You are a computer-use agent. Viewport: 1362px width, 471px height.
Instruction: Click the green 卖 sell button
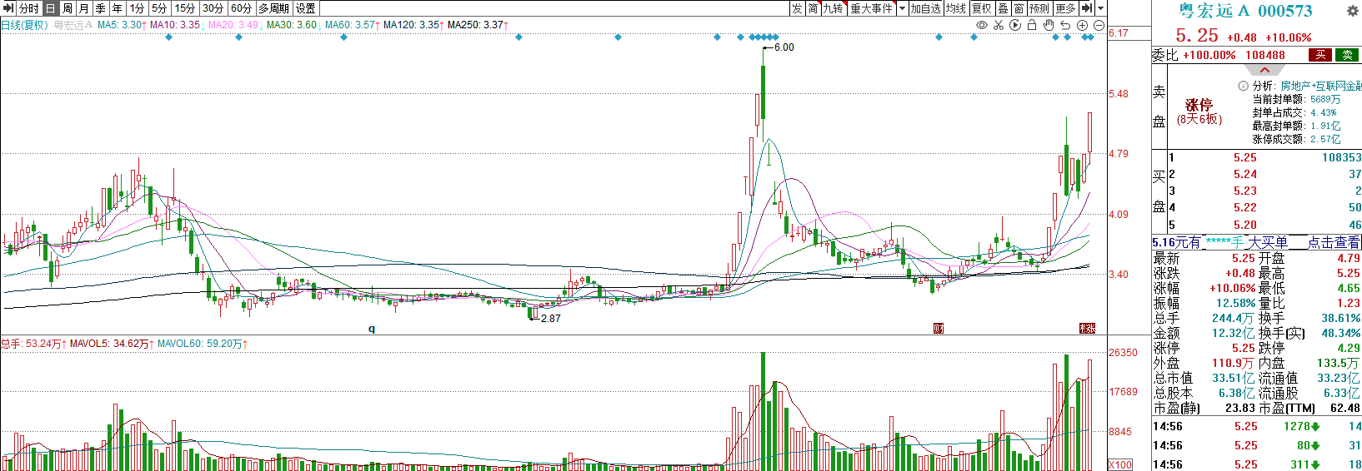point(1347,55)
